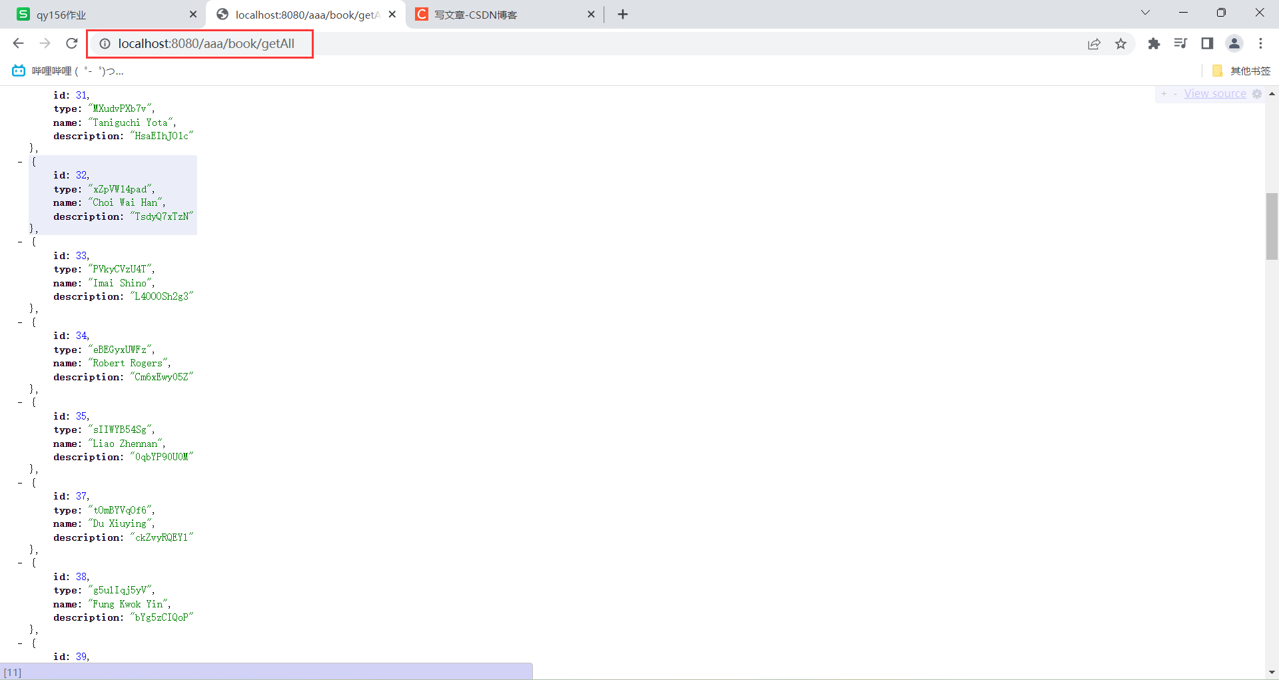1279x680 pixels.
Task: Collapse the JSON object with id 32
Action: [20, 162]
